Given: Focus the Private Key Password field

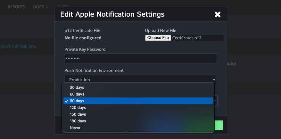Looking at the screenshot, I should 141,58.
